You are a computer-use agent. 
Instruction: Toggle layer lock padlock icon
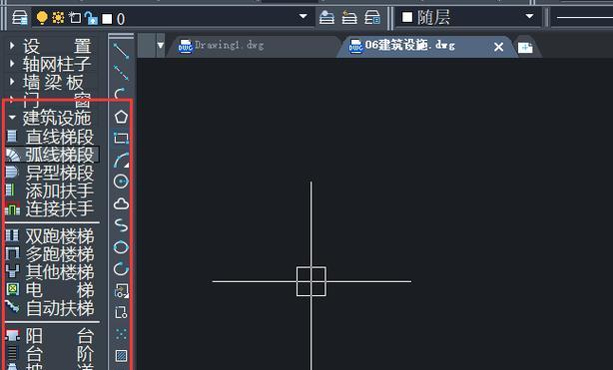click(x=91, y=18)
